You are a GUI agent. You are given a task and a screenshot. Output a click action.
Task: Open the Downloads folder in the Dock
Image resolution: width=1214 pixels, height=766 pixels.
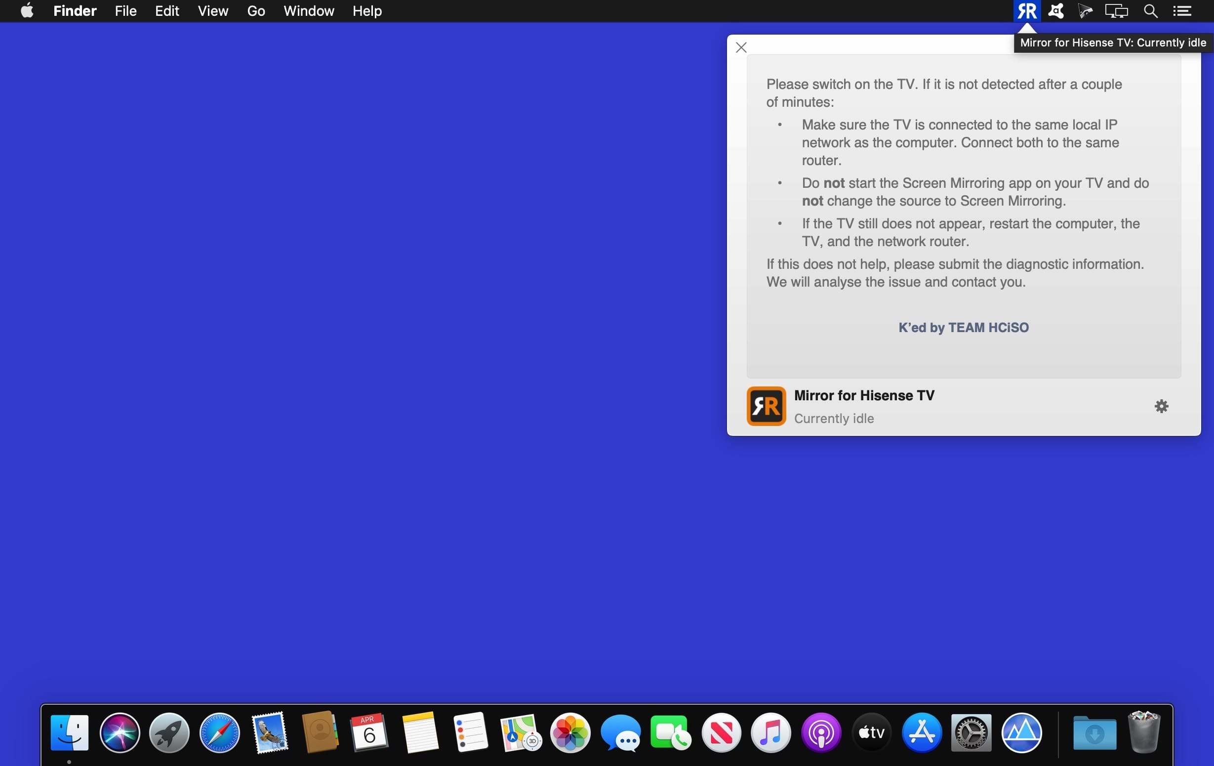pos(1094,733)
